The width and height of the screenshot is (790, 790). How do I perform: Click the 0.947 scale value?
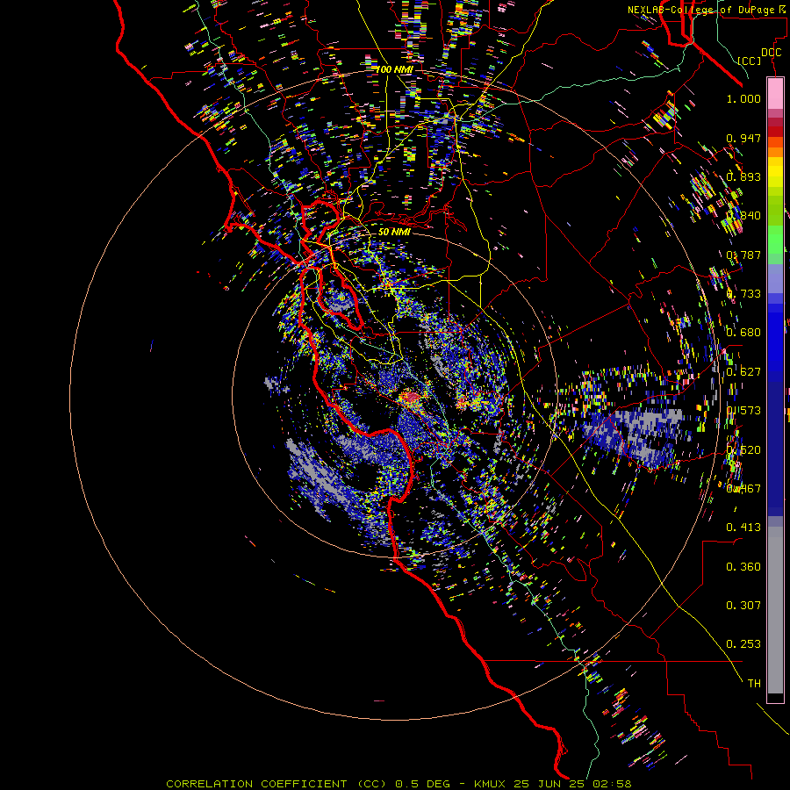pyautogui.click(x=743, y=138)
